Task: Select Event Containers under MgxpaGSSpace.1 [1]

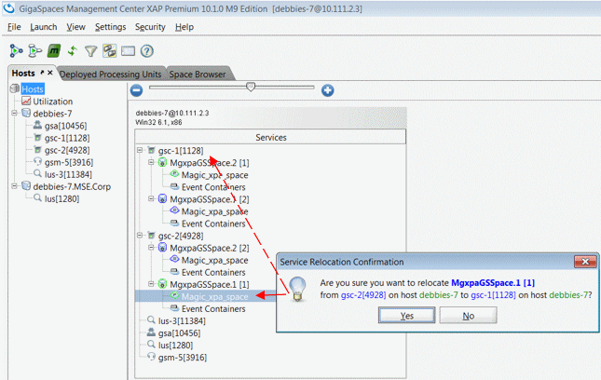Action: point(213,309)
